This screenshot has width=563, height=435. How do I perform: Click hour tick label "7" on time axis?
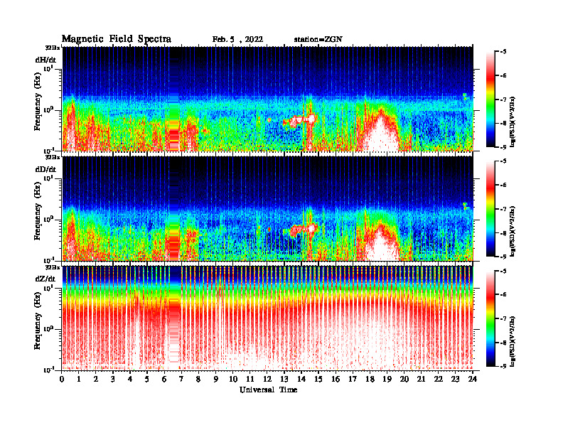point(182,380)
